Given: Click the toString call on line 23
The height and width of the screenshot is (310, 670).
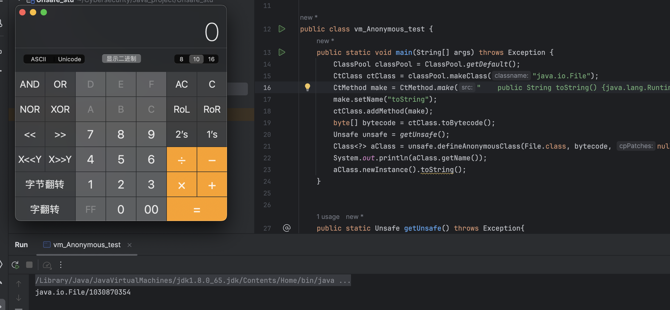Looking at the screenshot, I should click(437, 170).
